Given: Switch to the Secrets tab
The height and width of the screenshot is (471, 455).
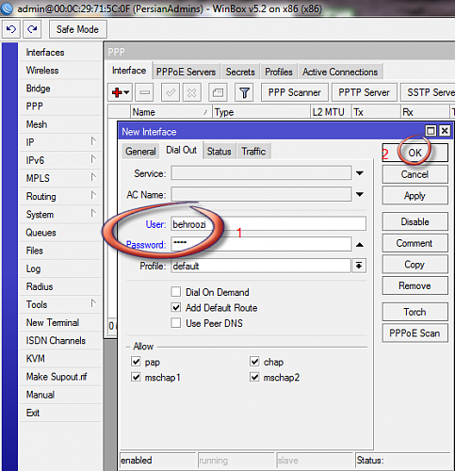Looking at the screenshot, I should pyautogui.click(x=240, y=72).
